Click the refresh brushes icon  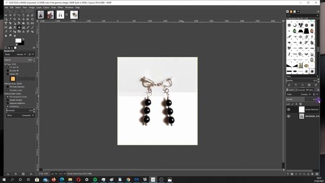tap(316, 85)
